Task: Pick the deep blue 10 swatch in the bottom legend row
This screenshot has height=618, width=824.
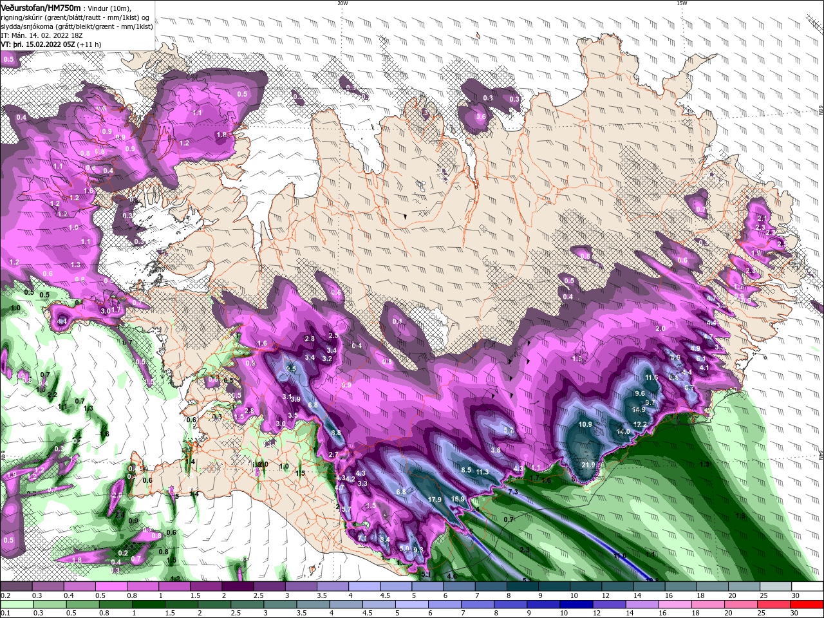Action: tap(577, 604)
